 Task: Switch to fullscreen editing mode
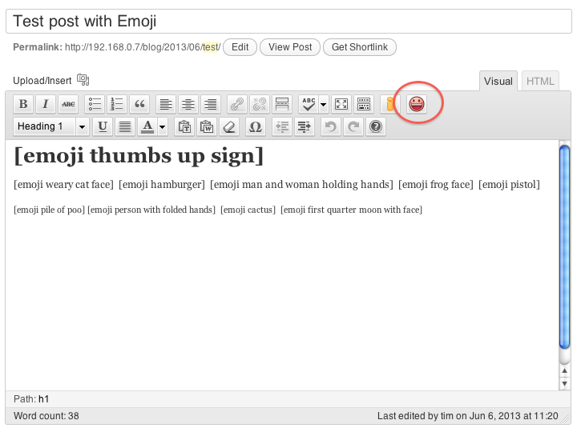click(x=341, y=104)
